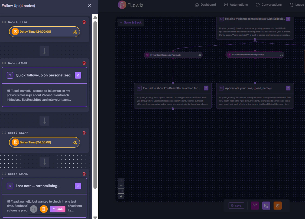305x219 pixels.
Task: Select the AI email node tool at bottom
Action: 266,205
